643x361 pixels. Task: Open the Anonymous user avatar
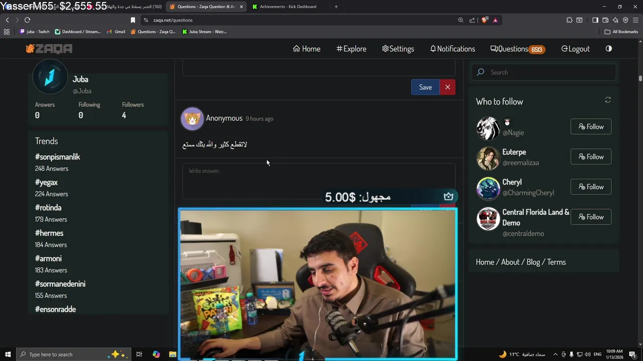(x=192, y=119)
